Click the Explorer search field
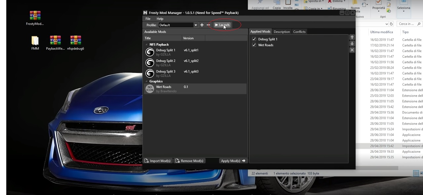 pos(407,24)
